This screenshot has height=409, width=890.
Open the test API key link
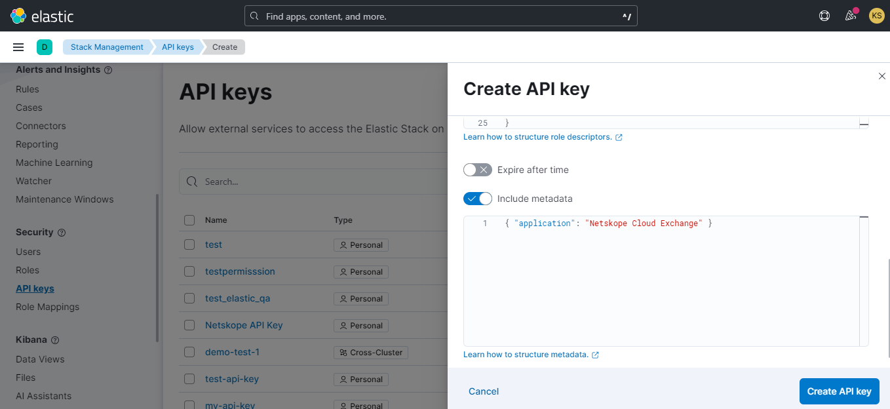(214, 244)
